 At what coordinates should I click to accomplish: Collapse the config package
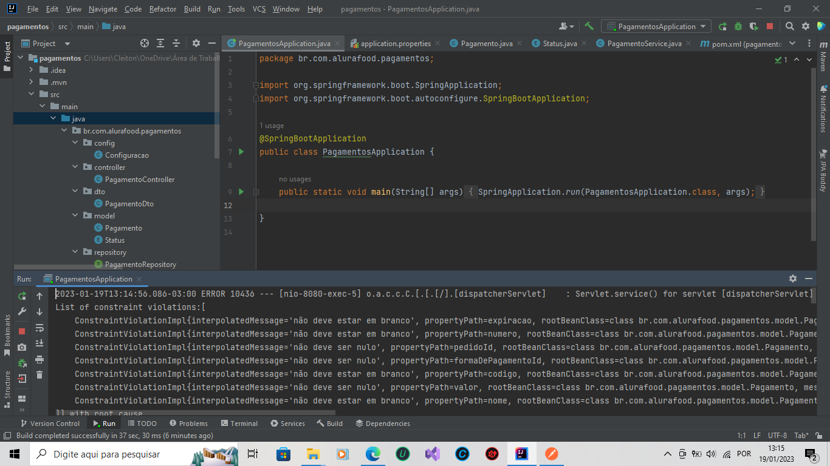click(75, 143)
